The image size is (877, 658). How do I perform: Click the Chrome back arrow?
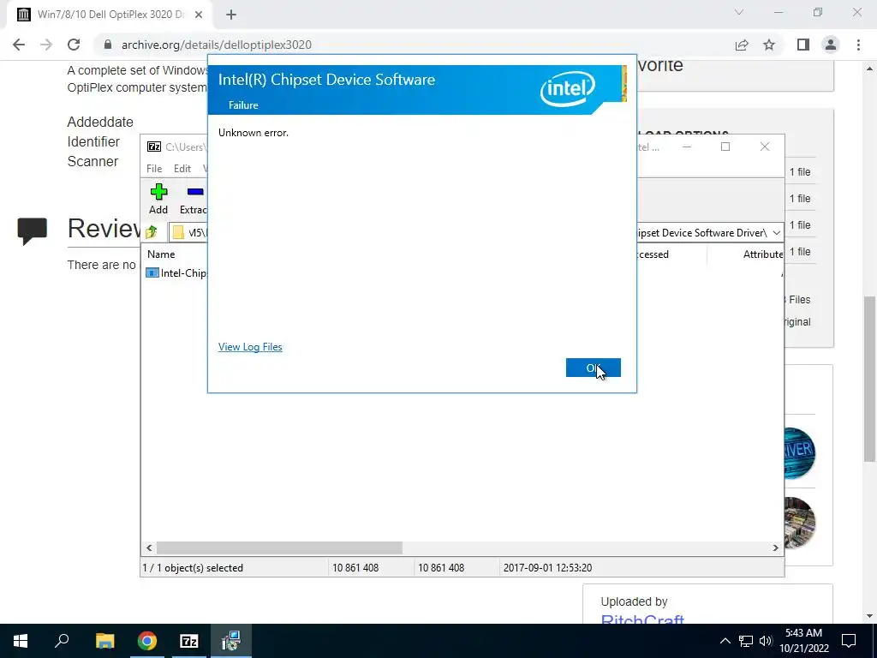coord(19,45)
